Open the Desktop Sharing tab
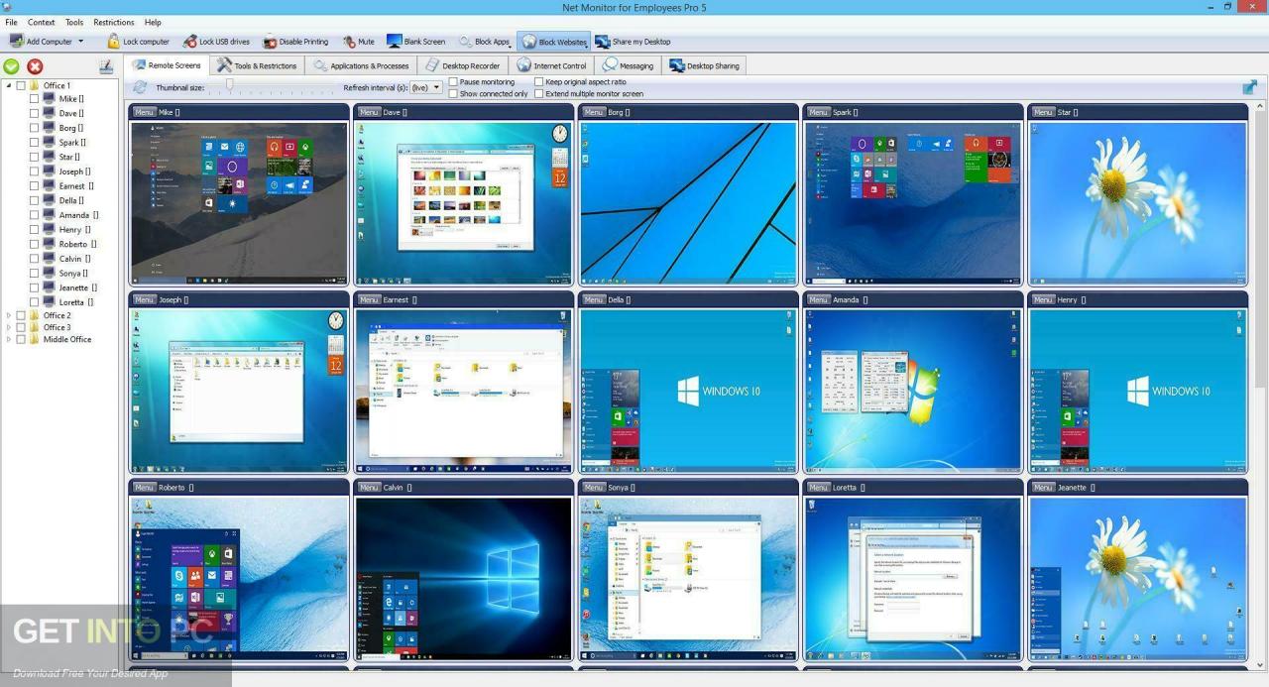The image size is (1269, 687). tap(705, 65)
